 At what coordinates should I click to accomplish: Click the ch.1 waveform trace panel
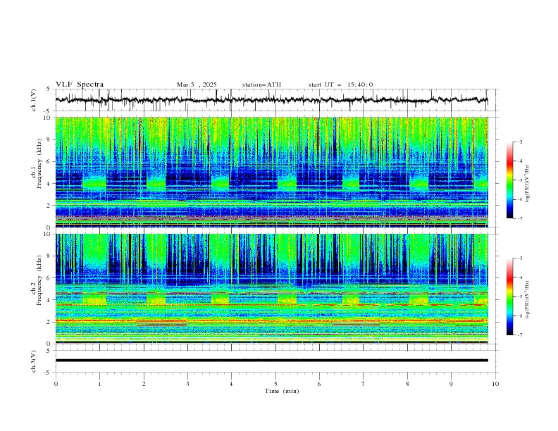coord(275,100)
